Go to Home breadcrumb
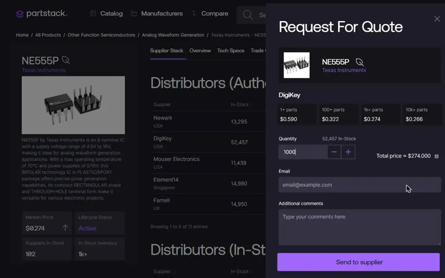Viewport: 445px width, 278px height. tap(22, 35)
